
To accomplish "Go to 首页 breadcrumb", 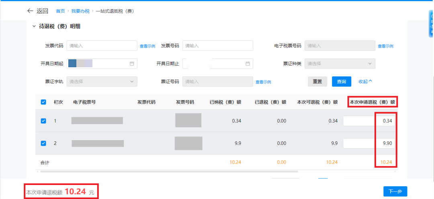I will [60, 11].
